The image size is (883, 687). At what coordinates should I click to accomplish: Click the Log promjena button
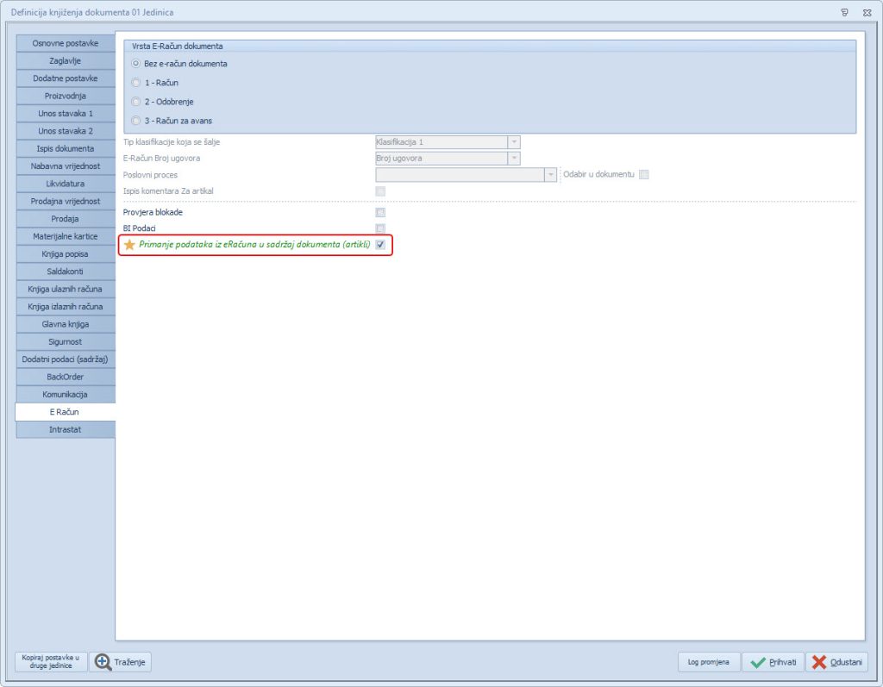point(709,662)
